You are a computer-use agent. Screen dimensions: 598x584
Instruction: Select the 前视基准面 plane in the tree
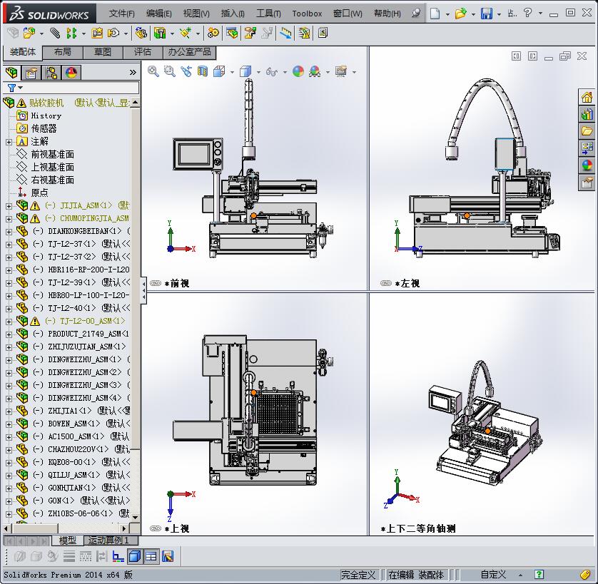click(x=52, y=154)
